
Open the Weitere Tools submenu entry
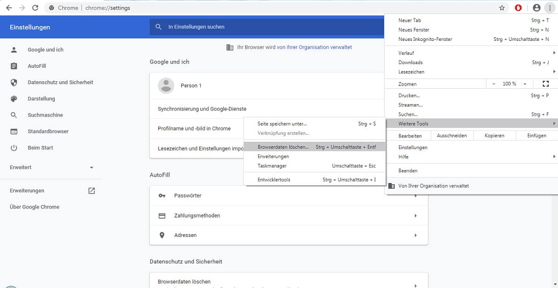tap(471, 124)
